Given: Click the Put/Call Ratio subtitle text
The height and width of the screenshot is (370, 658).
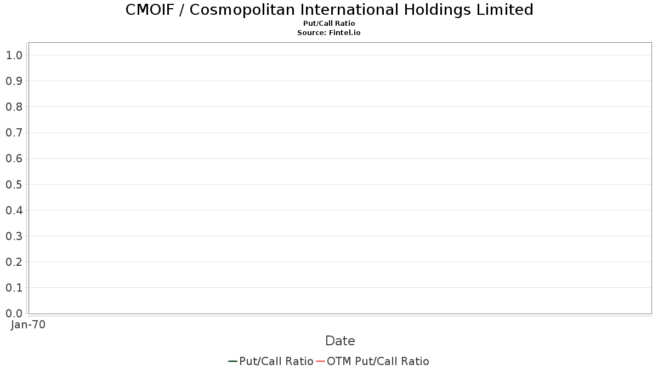Looking at the screenshot, I should click(329, 24).
